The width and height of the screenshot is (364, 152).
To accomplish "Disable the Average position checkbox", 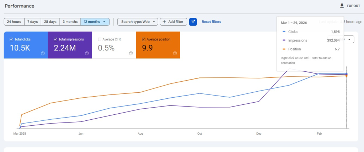I will click(144, 39).
